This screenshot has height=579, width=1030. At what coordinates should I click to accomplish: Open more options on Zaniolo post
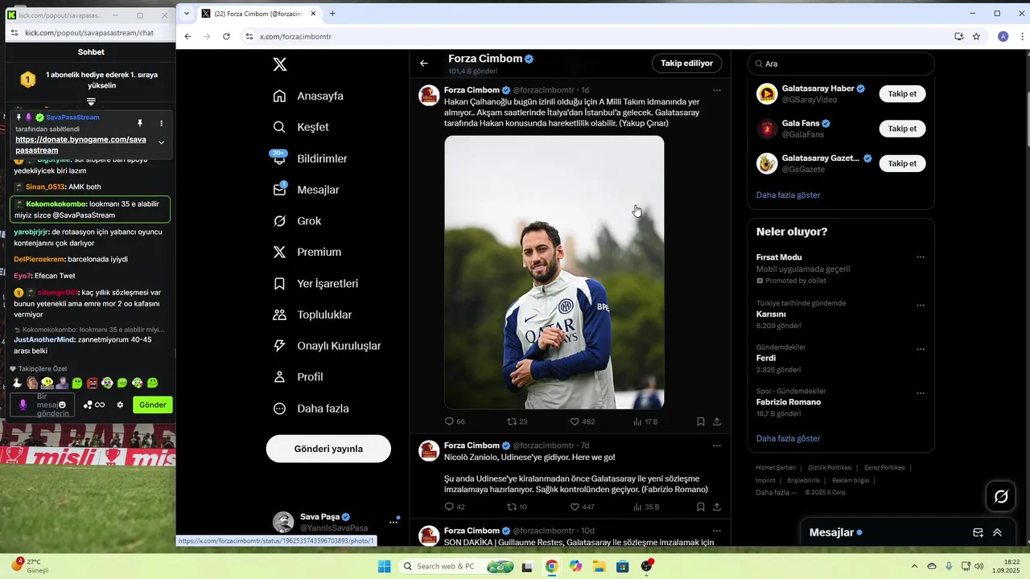pos(717,446)
